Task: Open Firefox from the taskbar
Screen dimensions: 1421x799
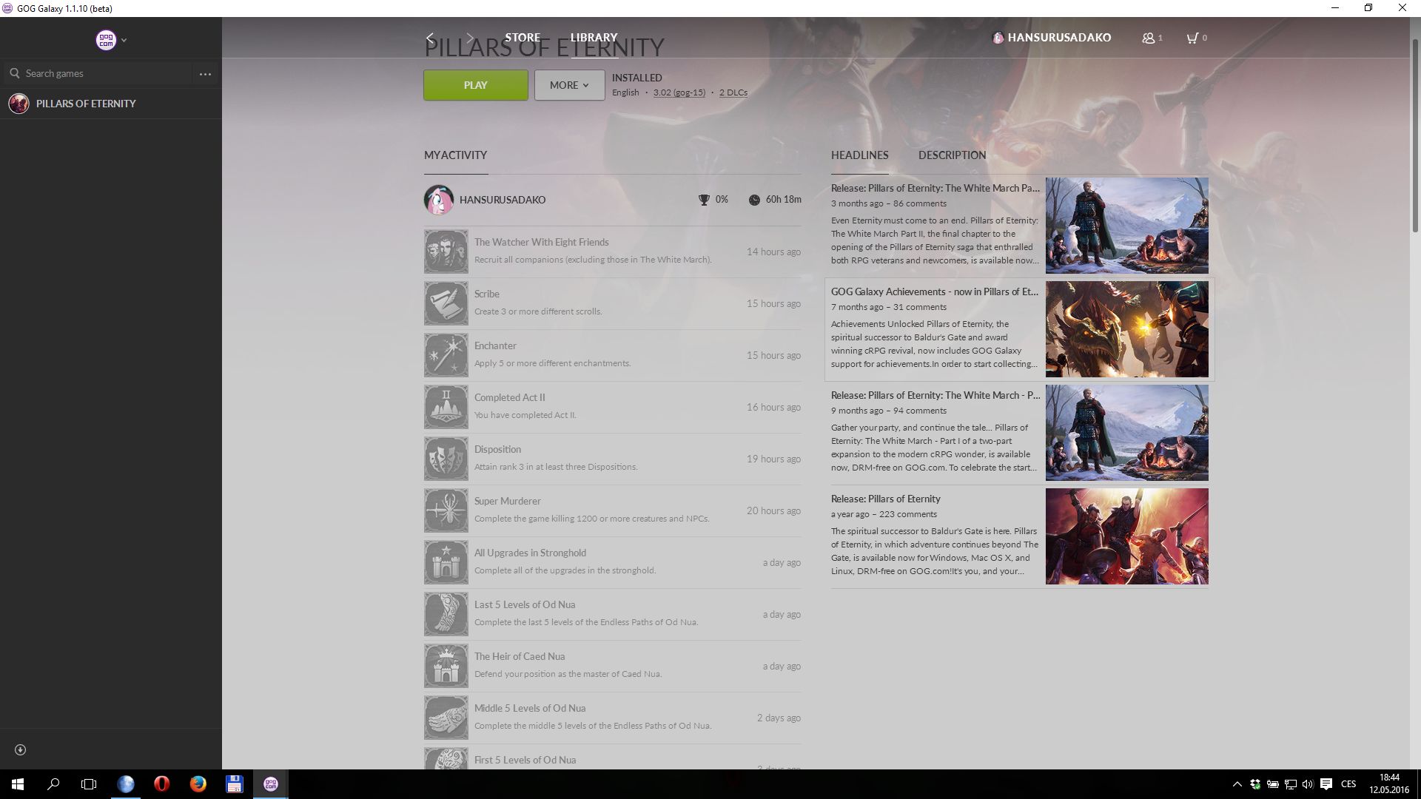Action: click(x=198, y=784)
